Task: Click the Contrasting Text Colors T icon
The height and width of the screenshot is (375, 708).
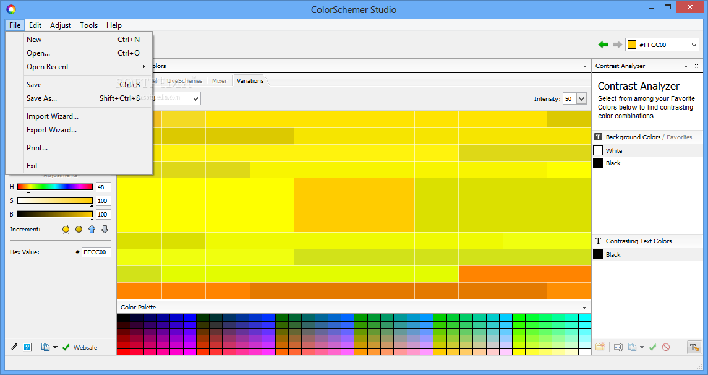Action: 599,241
